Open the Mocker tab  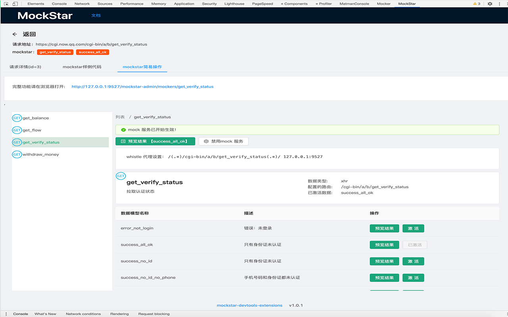[x=384, y=4]
